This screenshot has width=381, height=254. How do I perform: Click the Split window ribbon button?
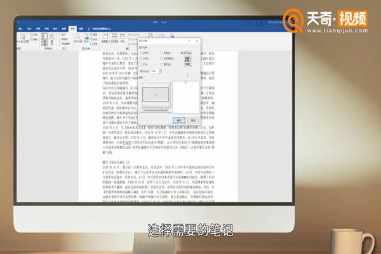coord(123,38)
